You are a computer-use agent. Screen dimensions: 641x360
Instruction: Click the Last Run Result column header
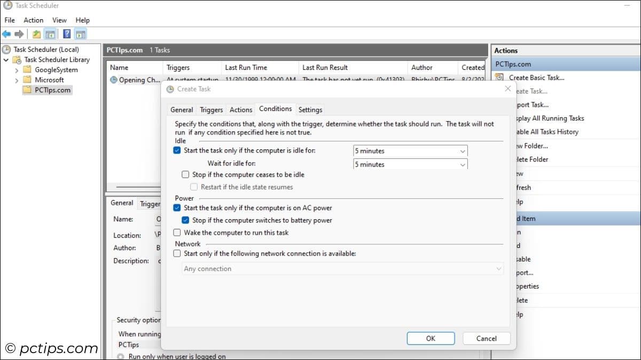tap(353, 68)
